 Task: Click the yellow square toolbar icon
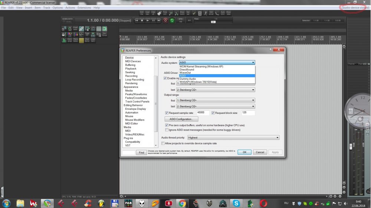tap(81, 40)
